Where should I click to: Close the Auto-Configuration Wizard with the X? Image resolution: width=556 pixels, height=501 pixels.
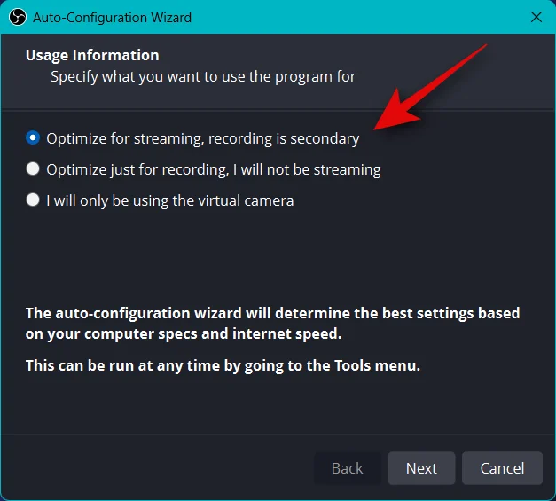pyautogui.click(x=536, y=17)
